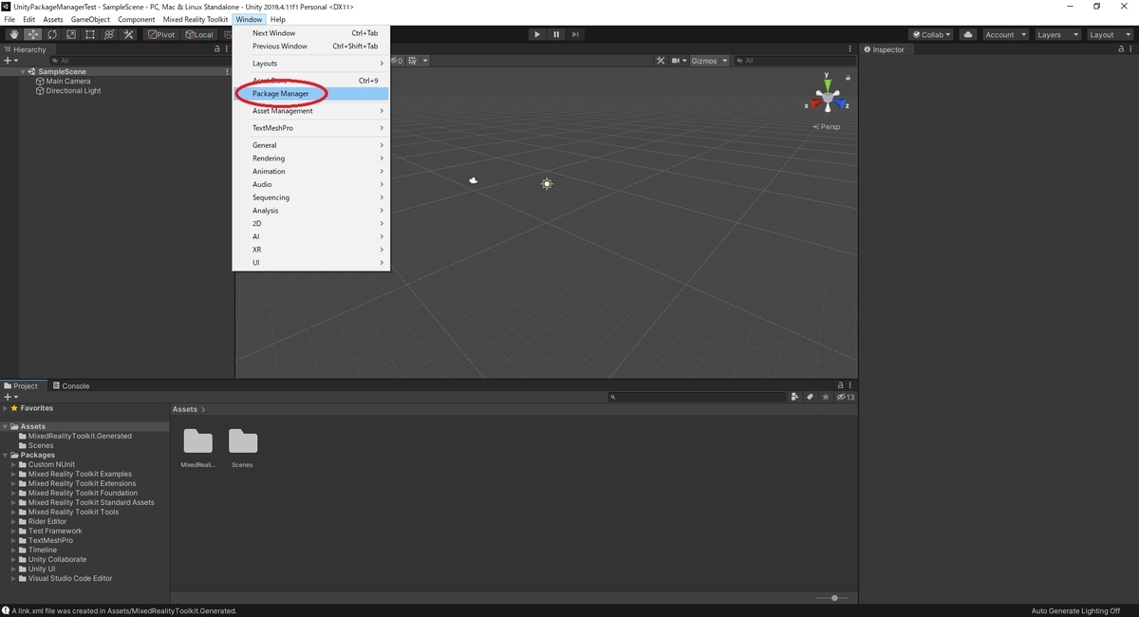This screenshot has width=1139, height=617.
Task: Search by label in Project panel
Action: point(810,397)
